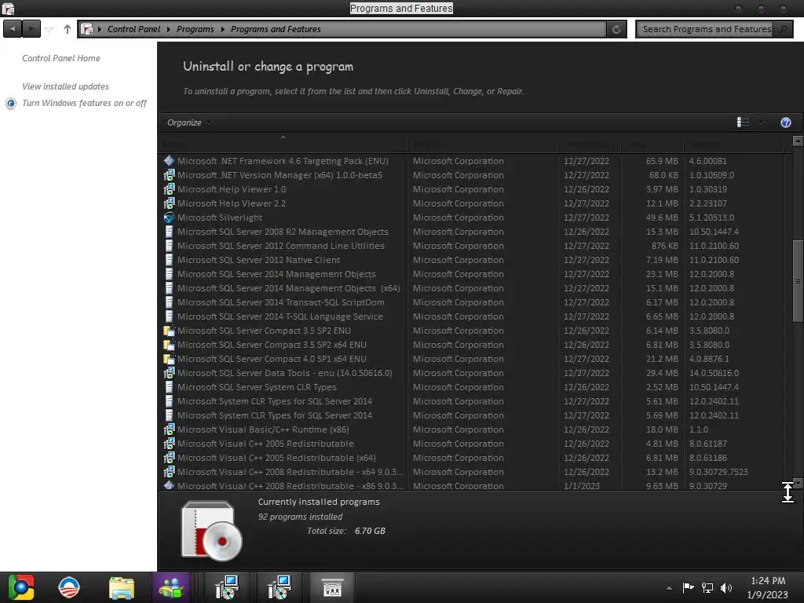Click the scroll up arrow of the list

pos(798,141)
